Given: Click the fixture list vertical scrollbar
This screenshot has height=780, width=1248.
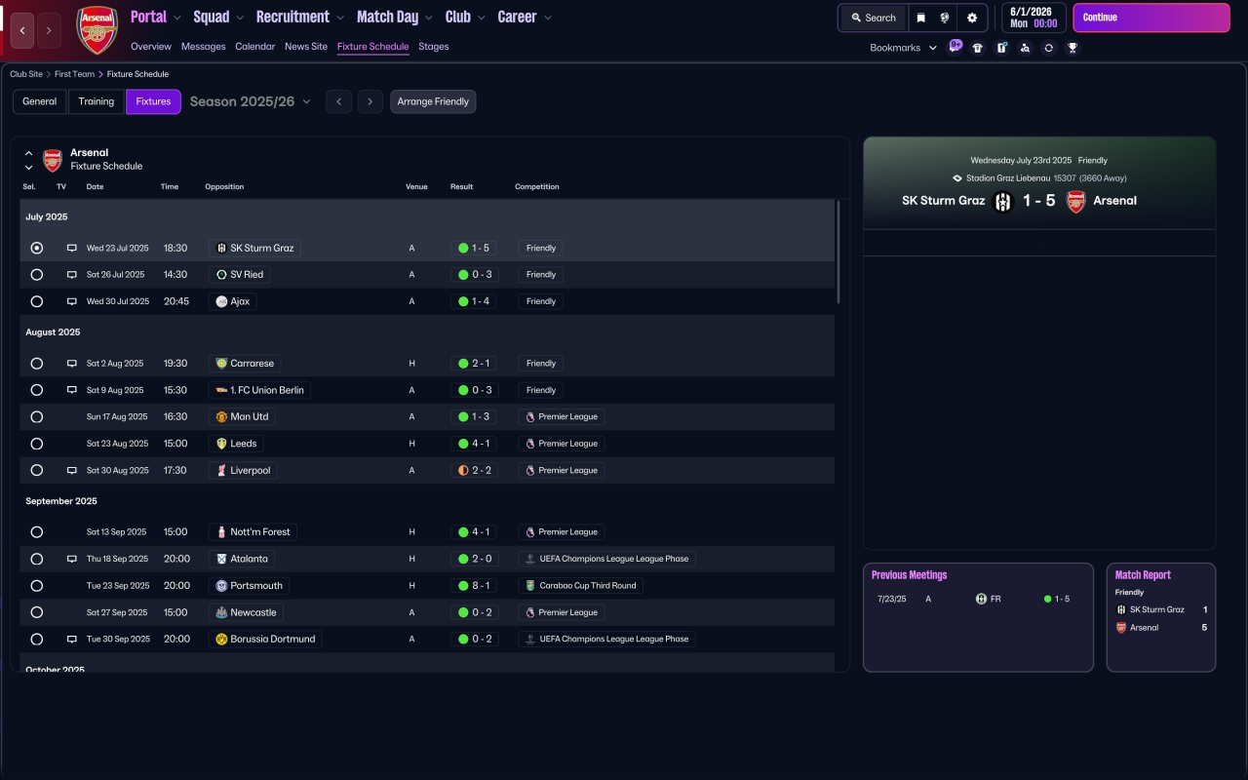Looking at the screenshot, I should coord(838,252).
